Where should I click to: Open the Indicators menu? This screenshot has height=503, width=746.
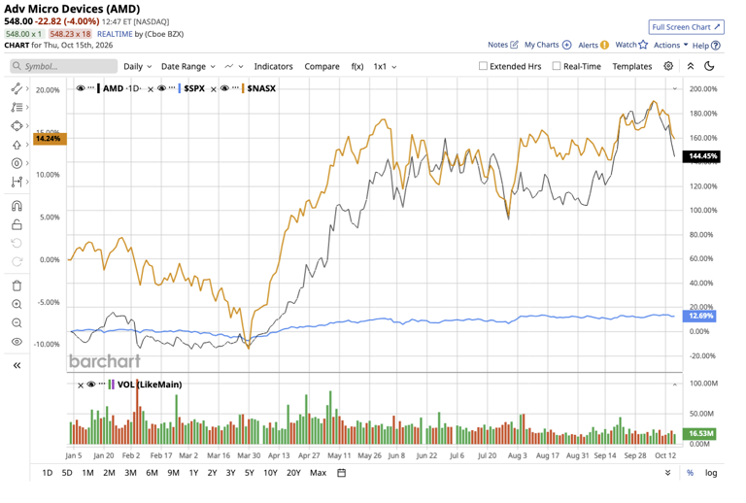273,67
